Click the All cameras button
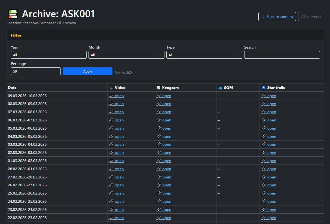Image resolution: width=330 pixels, height=224 pixels. point(311,16)
